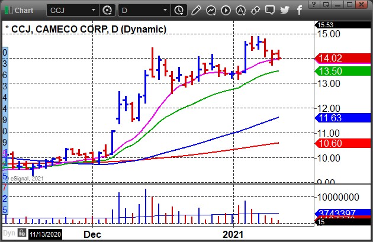The width and height of the screenshot is (373, 242).
Task: Click the 11.00 price axis label
Action: pyautogui.click(x=329, y=133)
